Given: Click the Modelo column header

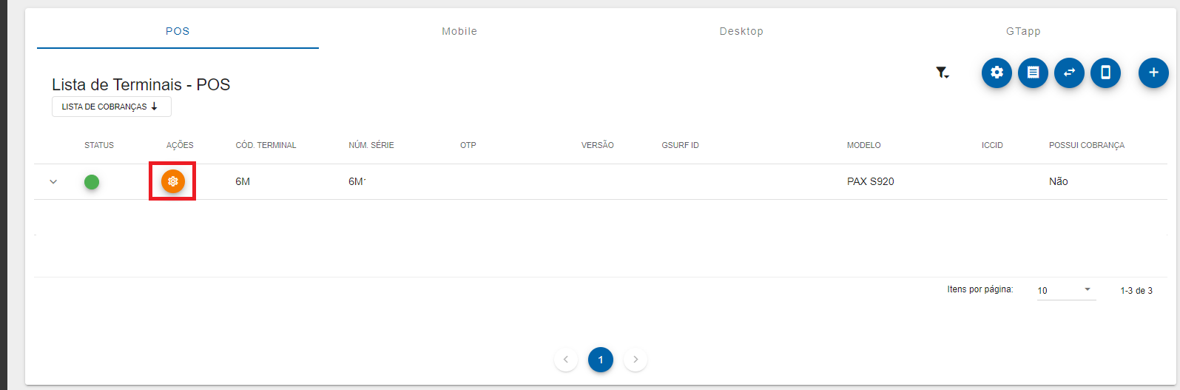Looking at the screenshot, I should [863, 145].
